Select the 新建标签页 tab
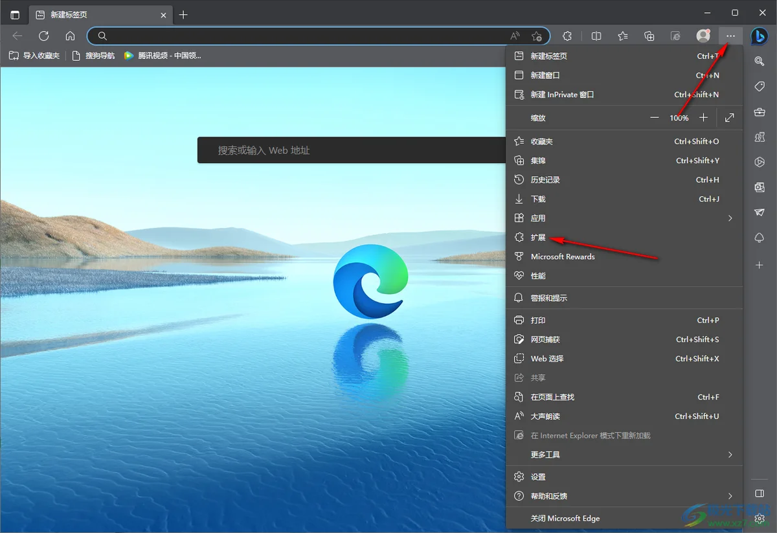 (100, 14)
